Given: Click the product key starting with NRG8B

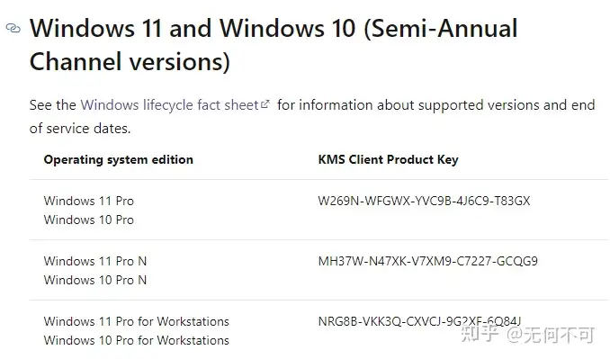Looking at the screenshot, I should coord(419,321).
